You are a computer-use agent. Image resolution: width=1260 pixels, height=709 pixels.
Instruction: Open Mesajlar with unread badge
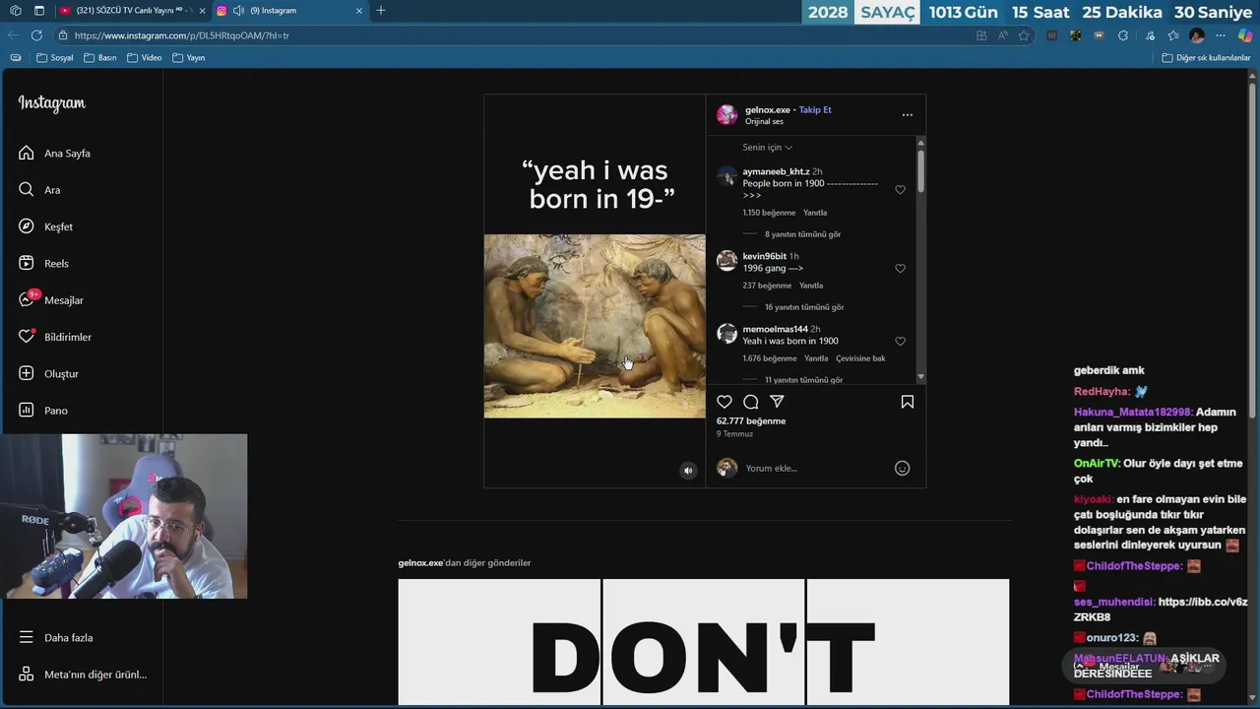click(63, 300)
